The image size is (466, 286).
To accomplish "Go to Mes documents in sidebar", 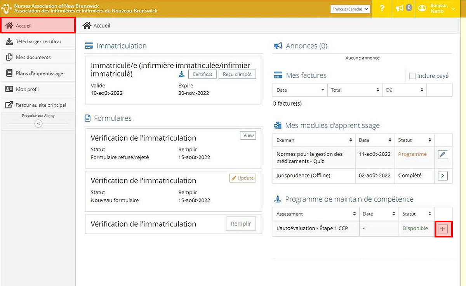I will click(33, 58).
